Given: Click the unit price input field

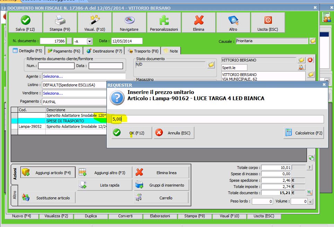Looking at the screenshot, I should coord(218,119).
